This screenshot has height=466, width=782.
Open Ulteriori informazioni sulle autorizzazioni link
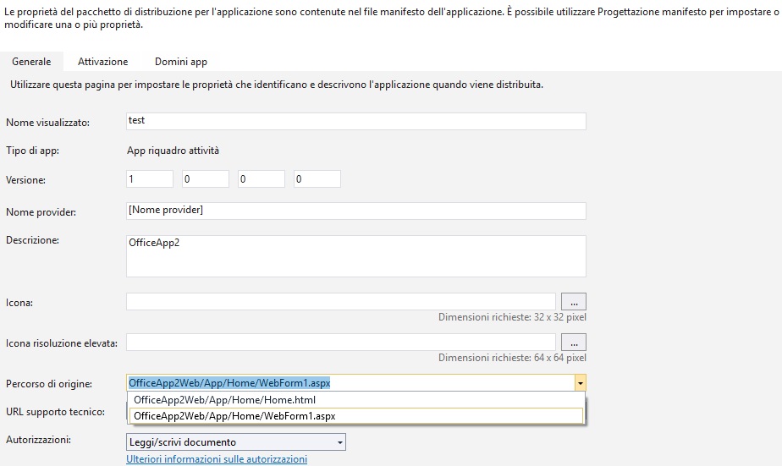[217, 459]
